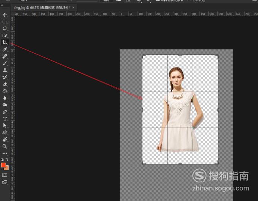Select the Path Selection arrow tool
Screen dimensions: 258x201
coord(4,125)
